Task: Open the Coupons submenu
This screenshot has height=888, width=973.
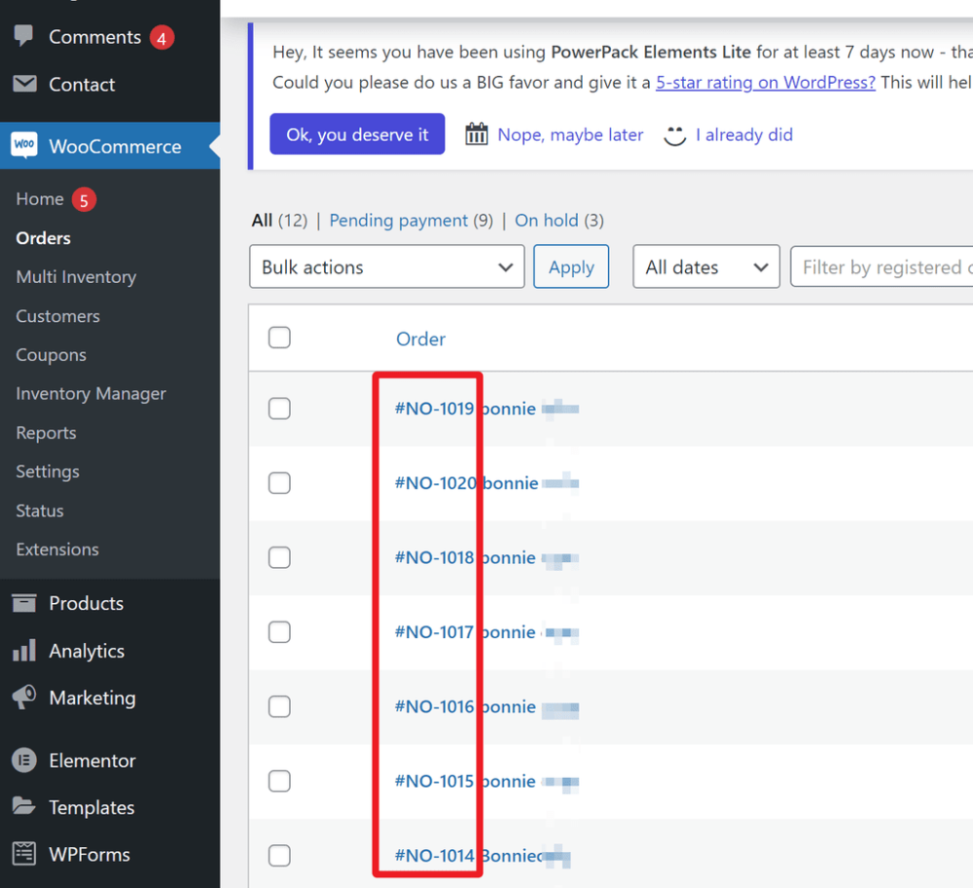Action: [x=51, y=355]
